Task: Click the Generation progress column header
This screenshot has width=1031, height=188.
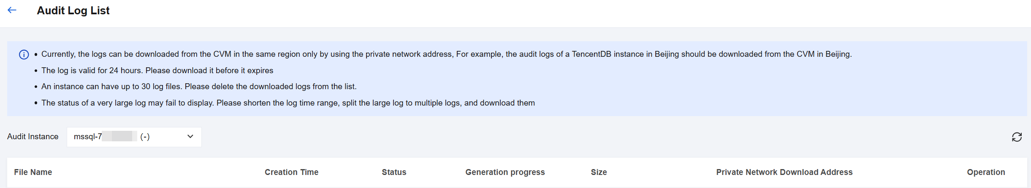Action: point(505,172)
